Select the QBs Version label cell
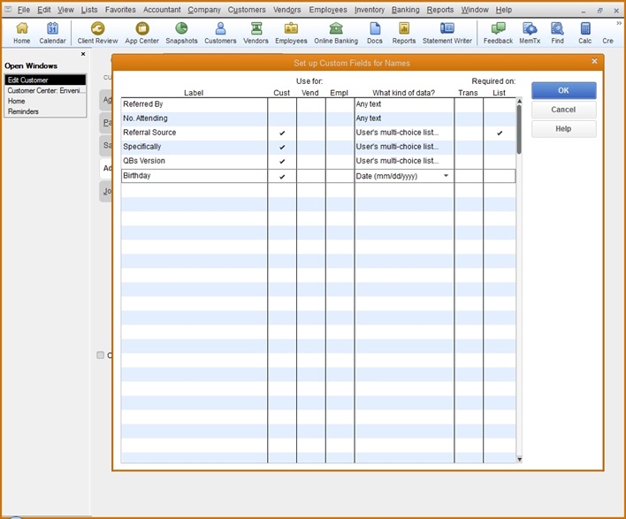The image size is (626, 519). (x=195, y=161)
